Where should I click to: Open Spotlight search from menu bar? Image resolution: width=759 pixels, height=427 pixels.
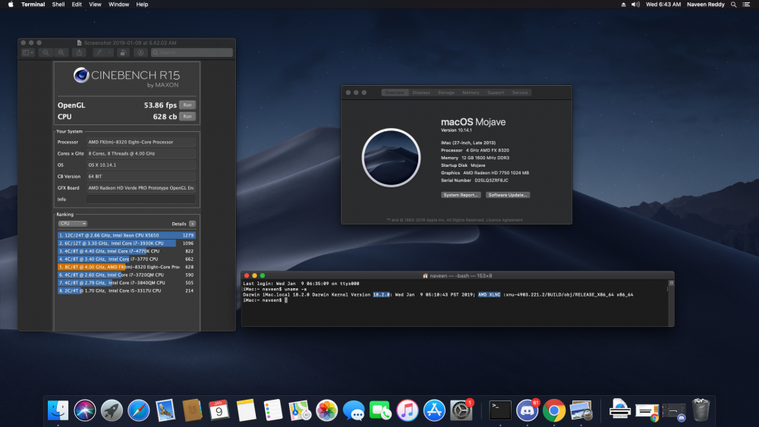733,5
